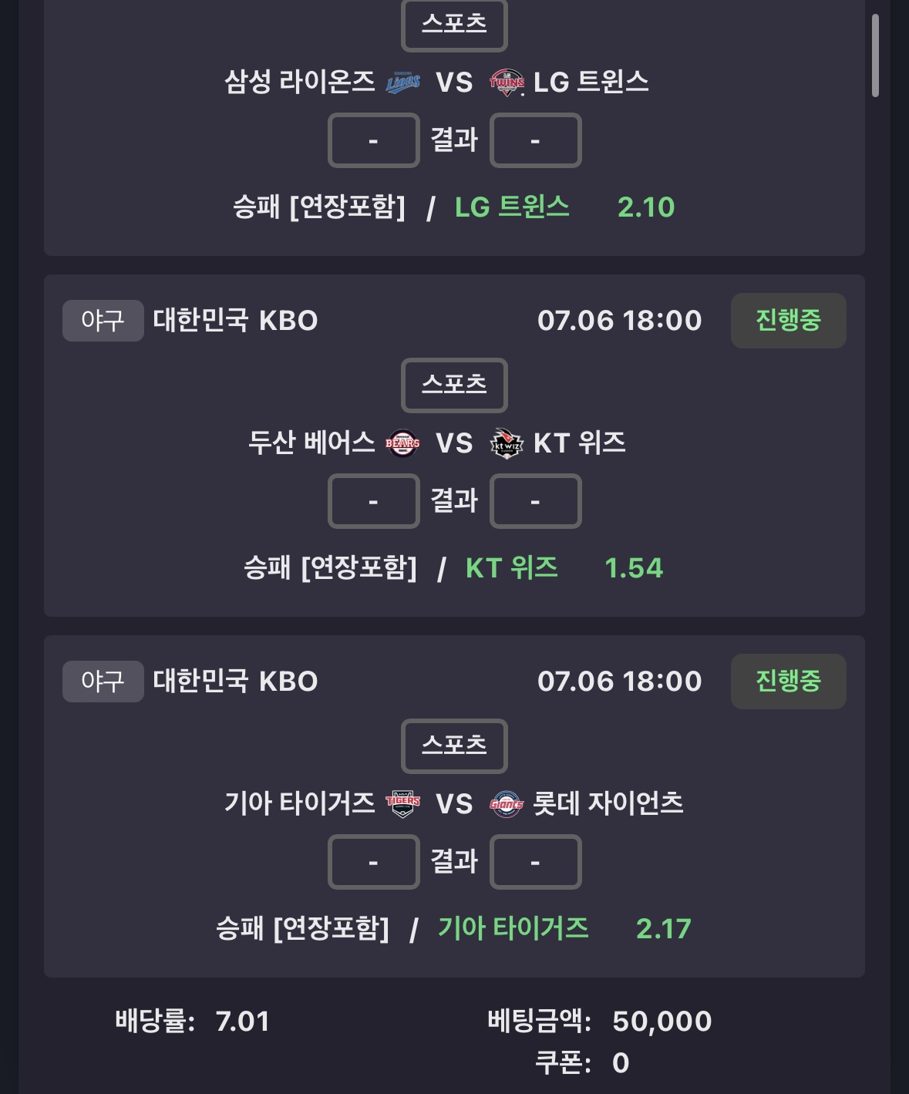Viewport: 909px width, 1094px height.
Task: Click the LG Twins team logo
Action: point(507,82)
